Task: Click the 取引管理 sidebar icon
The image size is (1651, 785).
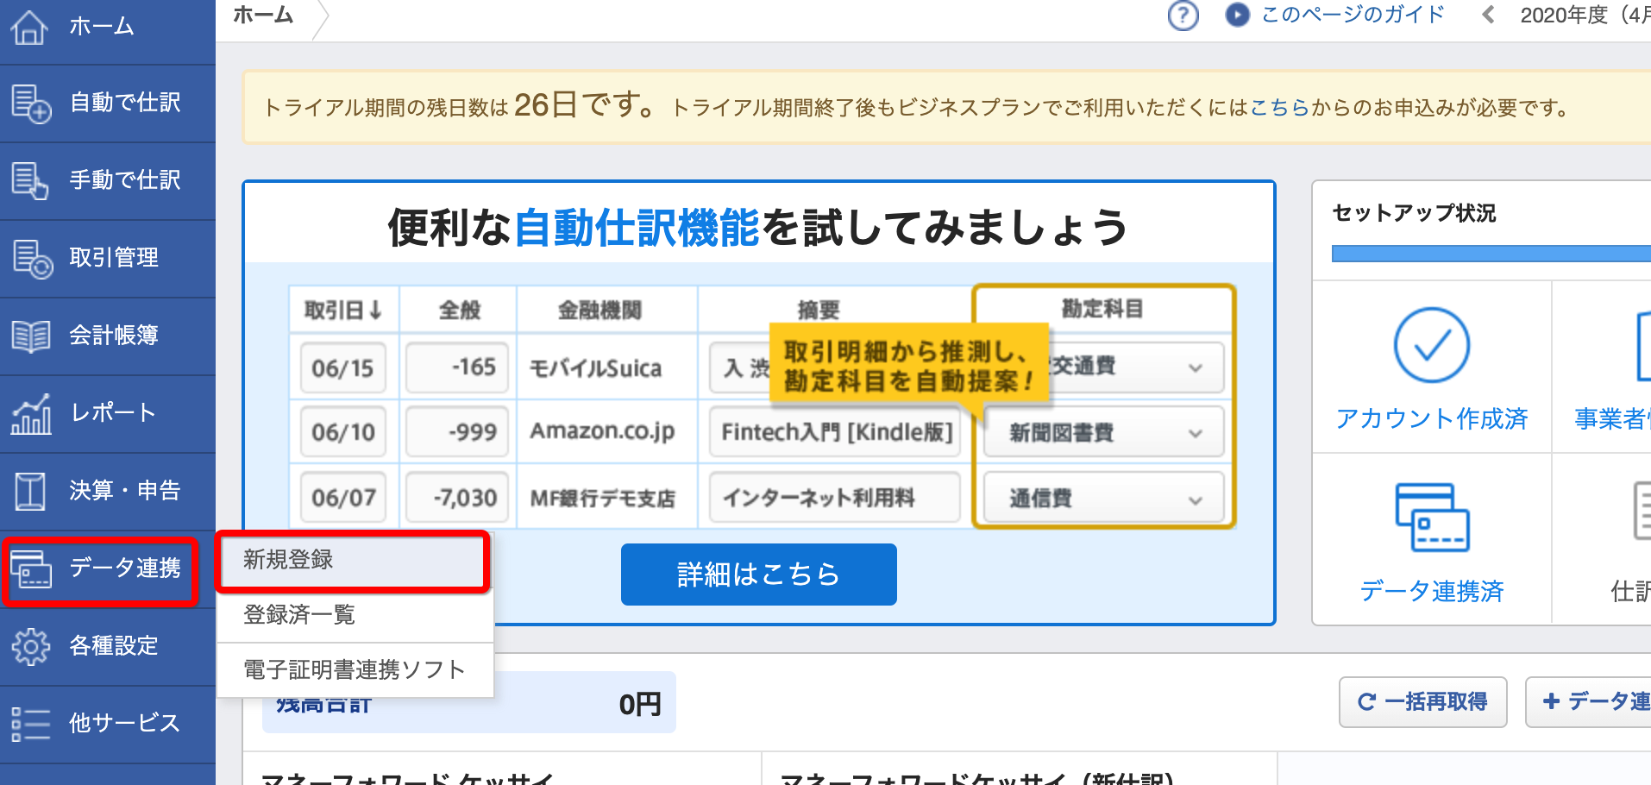Action: point(32,259)
